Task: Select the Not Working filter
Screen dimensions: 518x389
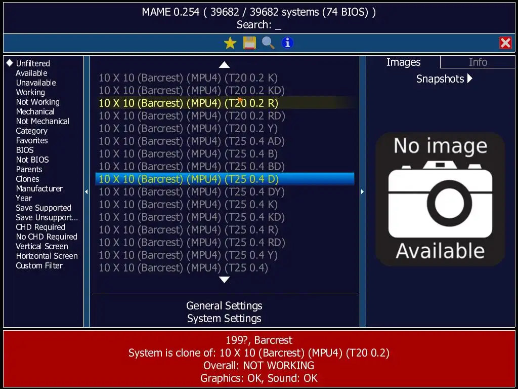Action: [37, 102]
